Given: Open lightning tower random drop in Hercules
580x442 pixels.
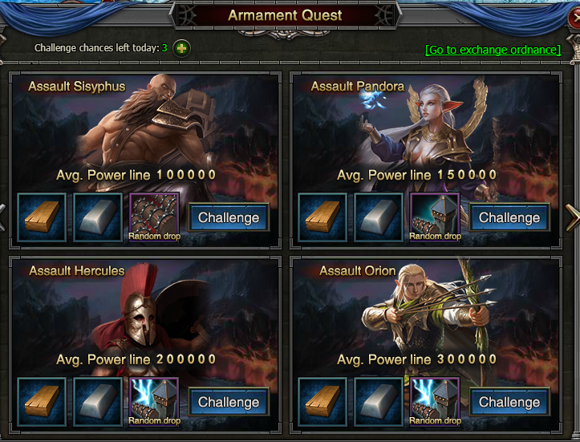Looking at the screenshot, I should pos(154,402).
